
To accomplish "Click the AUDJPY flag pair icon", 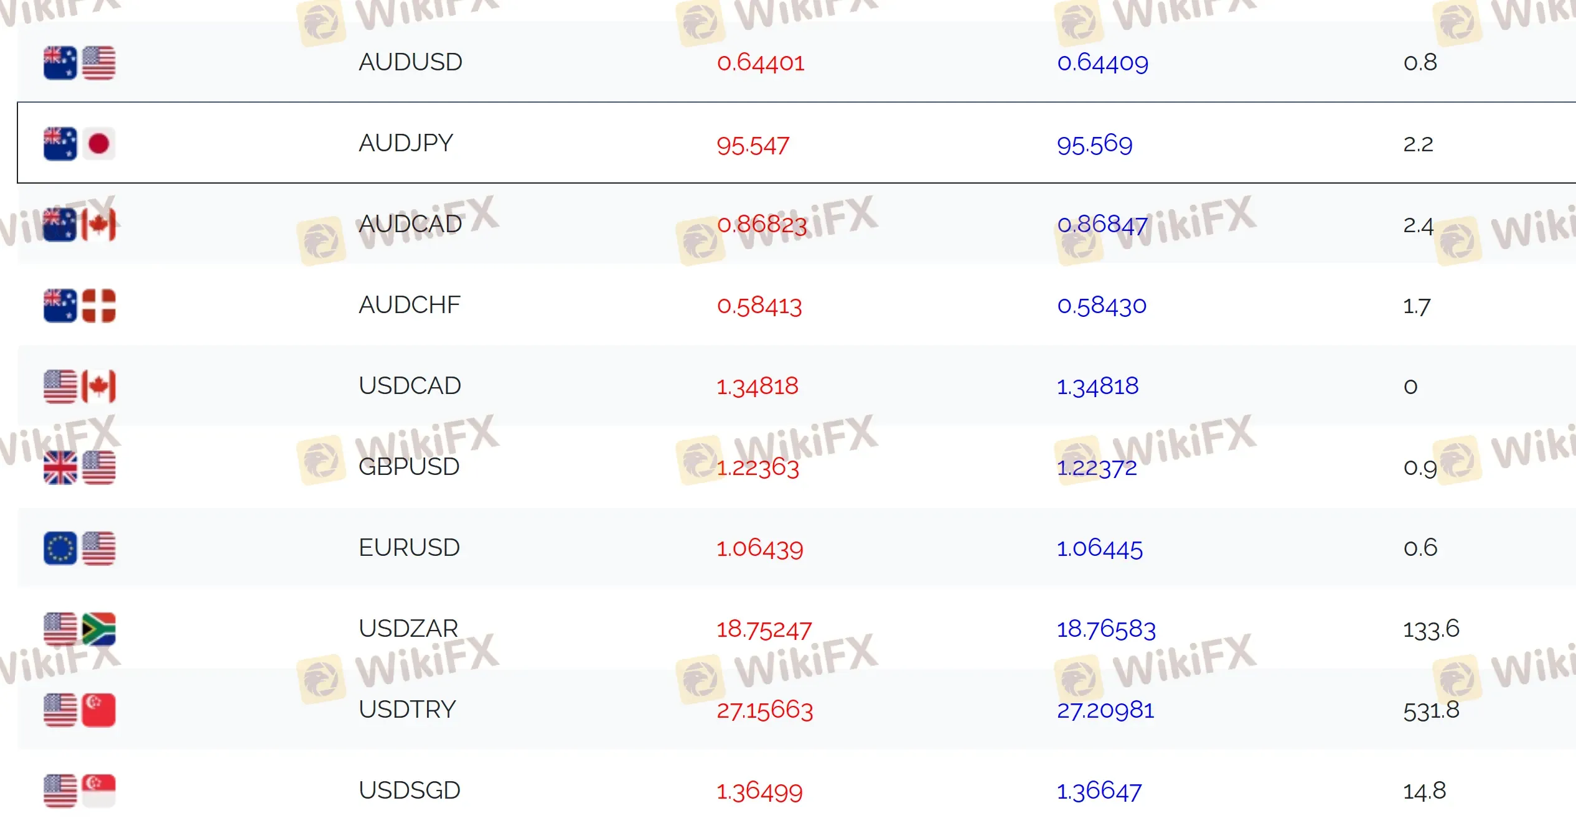I will 79,144.
